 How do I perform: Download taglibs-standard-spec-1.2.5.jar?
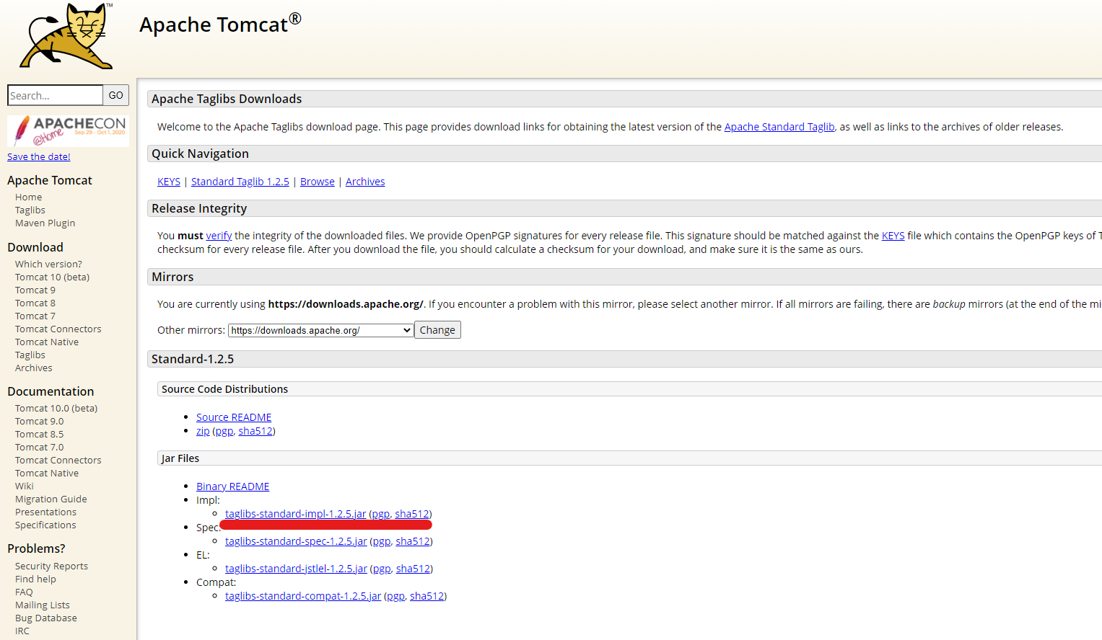[296, 541]
